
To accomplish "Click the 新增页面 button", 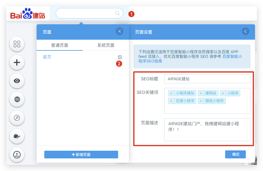I will (81, 155).
